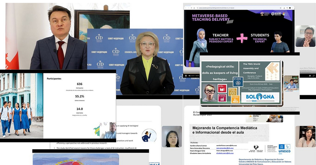Screen dimensions: 316x165
Task: Click the '14.0' average age value
Action: (x=80, y=109)
